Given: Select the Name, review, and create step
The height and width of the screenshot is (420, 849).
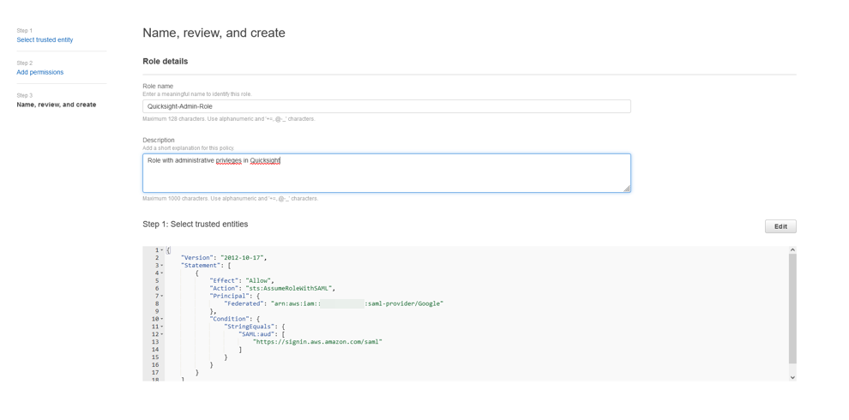Looking at the screenshot, I should [x=57, y=105].
